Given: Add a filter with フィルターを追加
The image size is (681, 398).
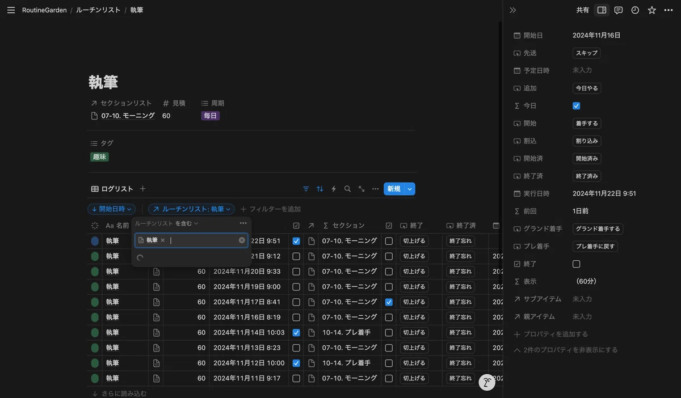Looking at the screenshot, I should 270,209.
